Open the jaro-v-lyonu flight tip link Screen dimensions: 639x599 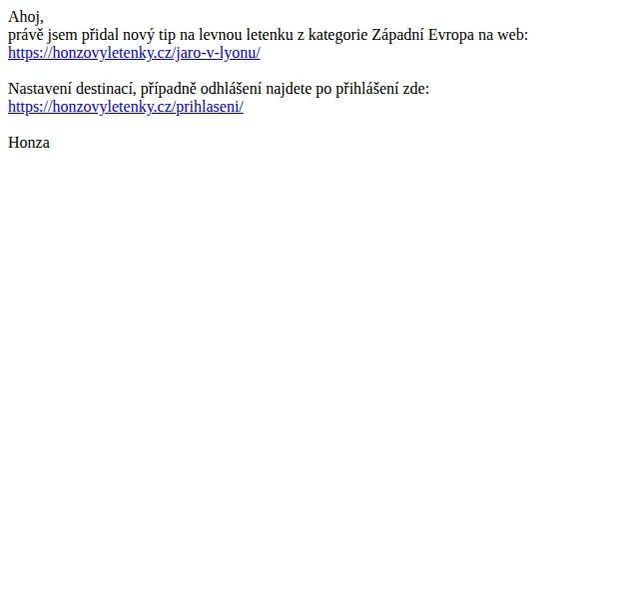[x=134, y=53]
